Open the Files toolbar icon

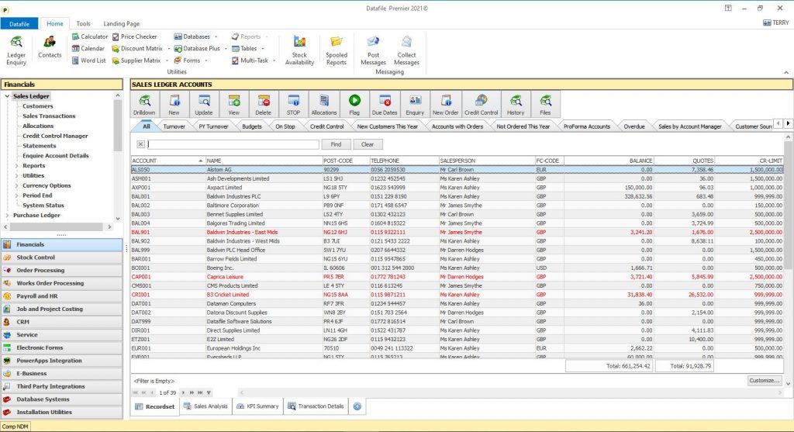[x=545, y=105]
